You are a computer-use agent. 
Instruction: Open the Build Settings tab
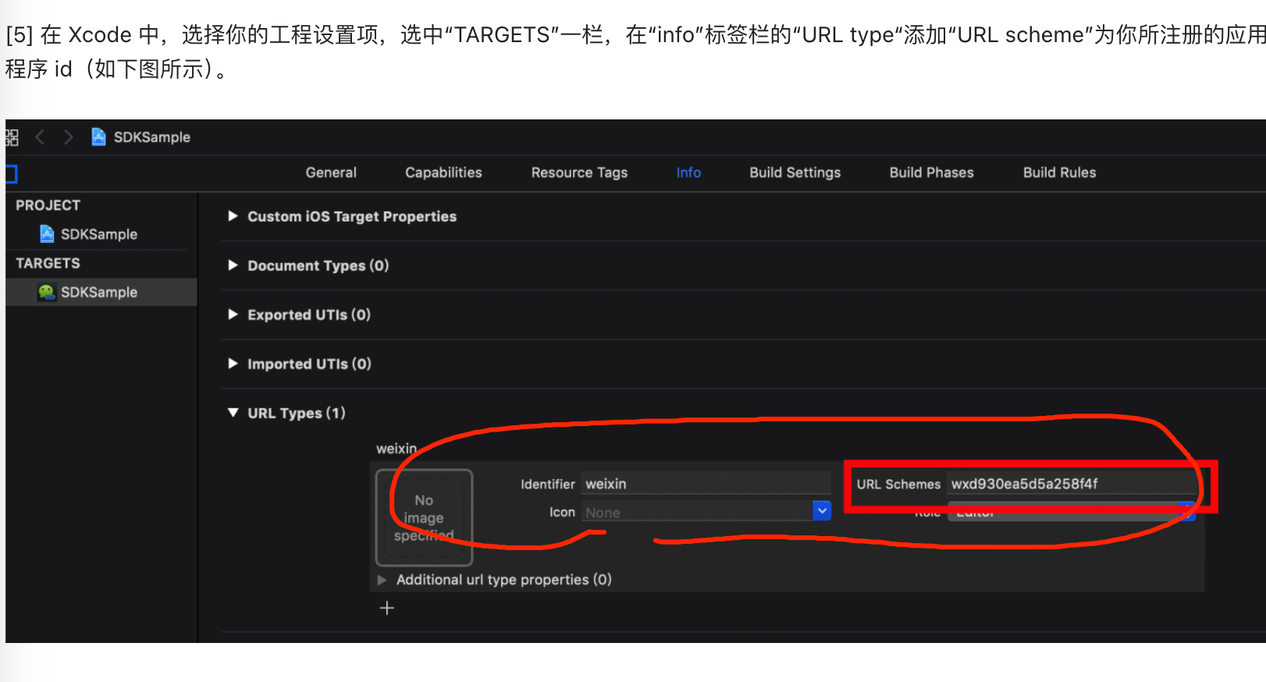click(795, 172)
